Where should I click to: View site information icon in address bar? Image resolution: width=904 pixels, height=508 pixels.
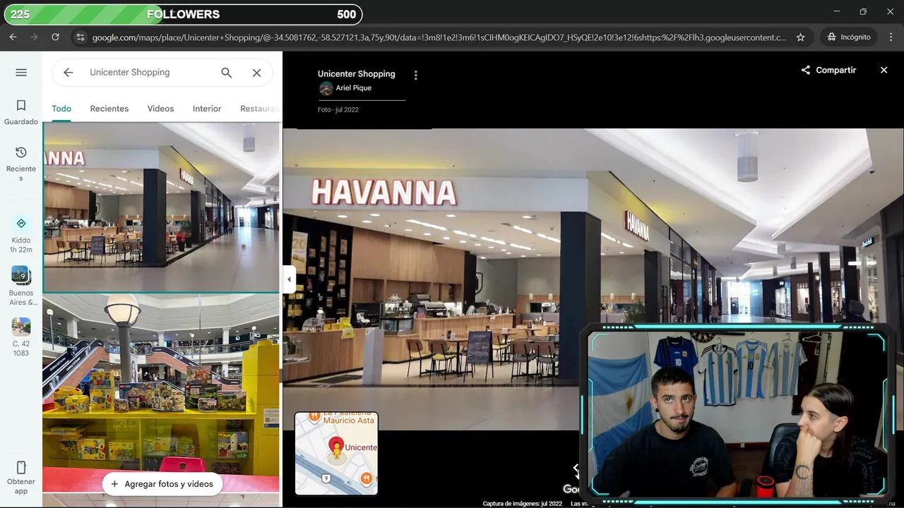80,37
